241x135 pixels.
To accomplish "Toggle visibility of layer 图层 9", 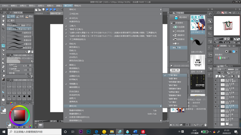I will (x=216, y=89).
